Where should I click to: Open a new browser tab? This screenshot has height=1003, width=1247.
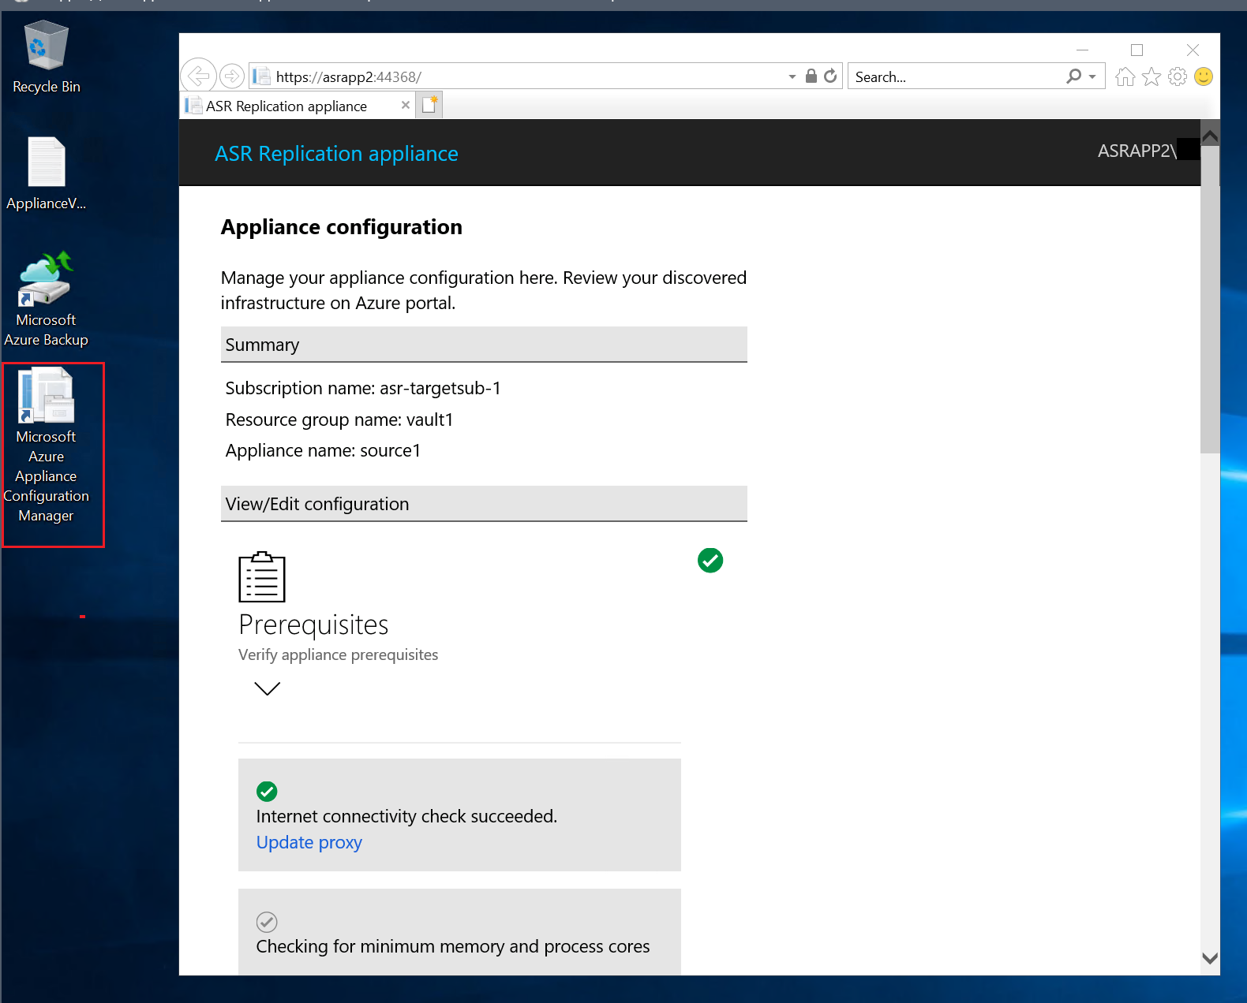(x=430, y=105)
